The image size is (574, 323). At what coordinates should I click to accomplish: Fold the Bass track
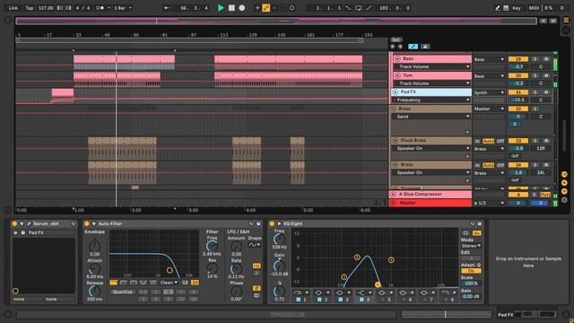click(x=397, y=58)
